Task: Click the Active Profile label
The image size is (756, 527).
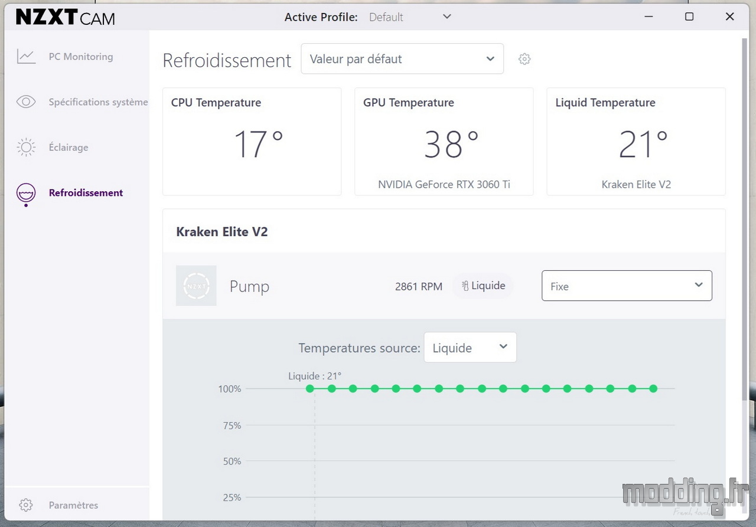Action: coord(321,17)
